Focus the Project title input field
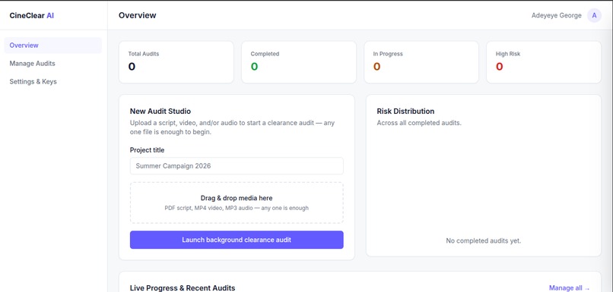This screenshot has height=292, width=613. 237,165
